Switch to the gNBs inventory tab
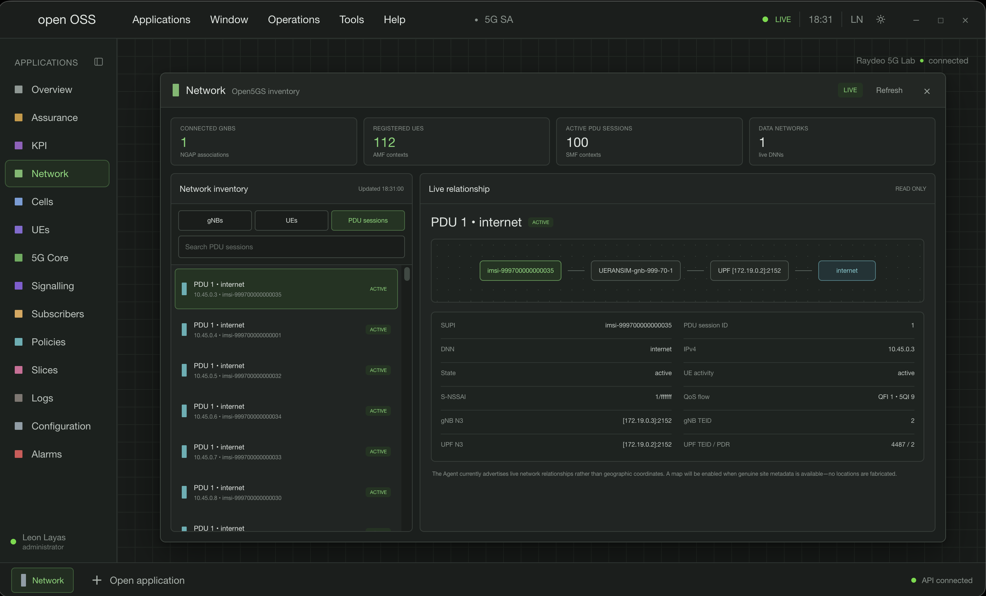This screenshot has width=986, height=596. pos(215,220)
